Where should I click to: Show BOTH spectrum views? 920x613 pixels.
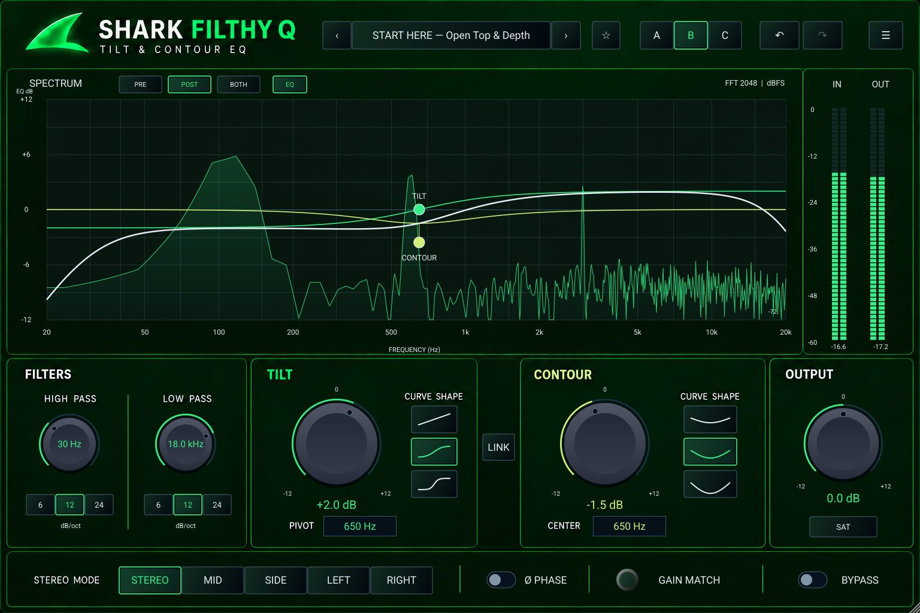(238, 84)
